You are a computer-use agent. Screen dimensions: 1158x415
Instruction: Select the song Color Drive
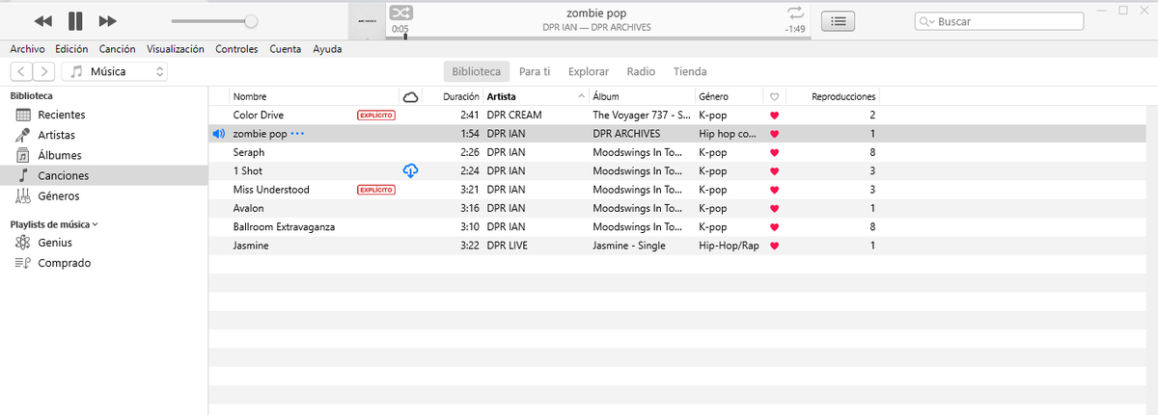pos(259,116)
